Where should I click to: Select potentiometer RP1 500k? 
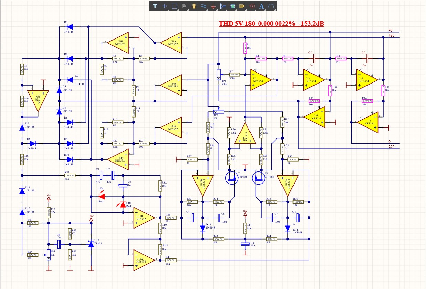click(218, 75)
